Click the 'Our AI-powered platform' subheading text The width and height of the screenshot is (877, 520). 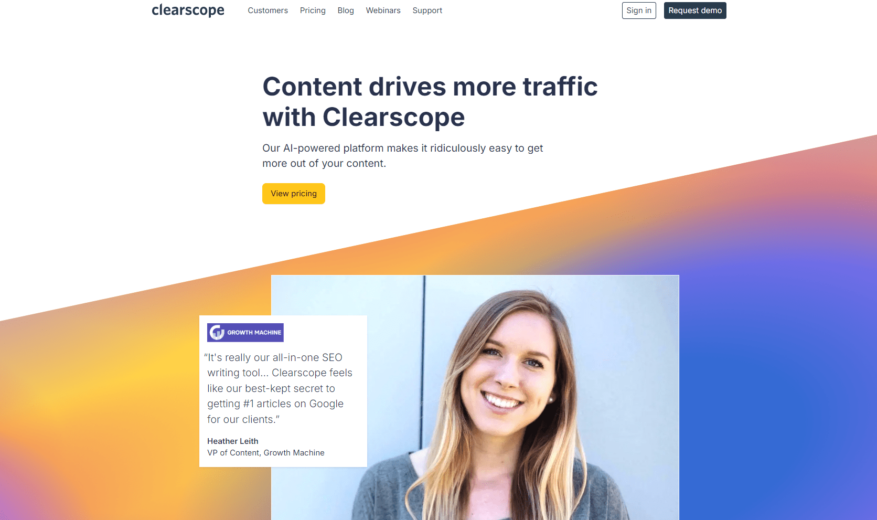pyautogui.click(x=402, y=156)
